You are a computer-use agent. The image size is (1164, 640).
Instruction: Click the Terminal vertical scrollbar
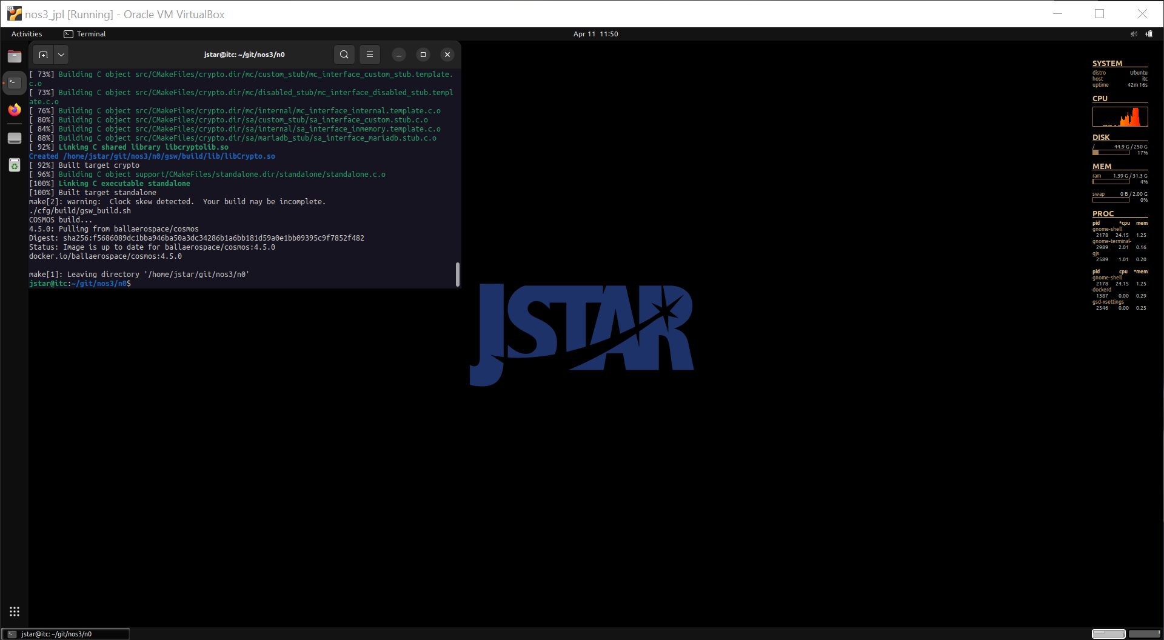coord(458,275)
